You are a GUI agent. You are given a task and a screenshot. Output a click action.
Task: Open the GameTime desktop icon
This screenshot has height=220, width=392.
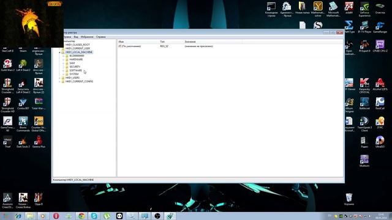pos(7,124)
